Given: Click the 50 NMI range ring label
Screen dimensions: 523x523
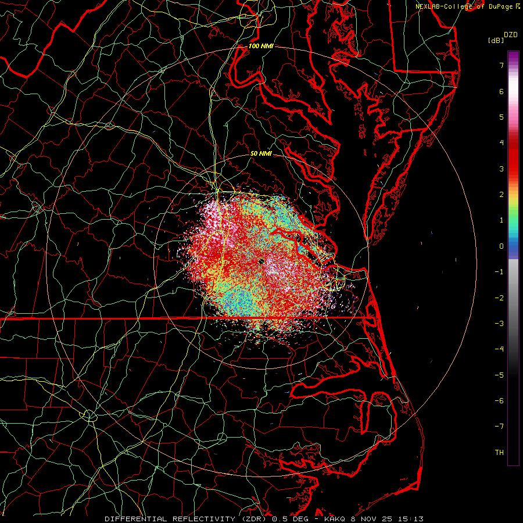Looking at the screenshot, I should pos(261,153).
